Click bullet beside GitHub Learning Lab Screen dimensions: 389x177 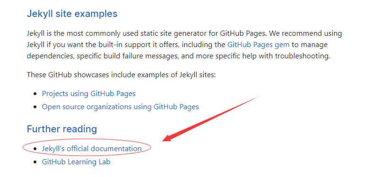pyautogui.click(x=35, y=162)
